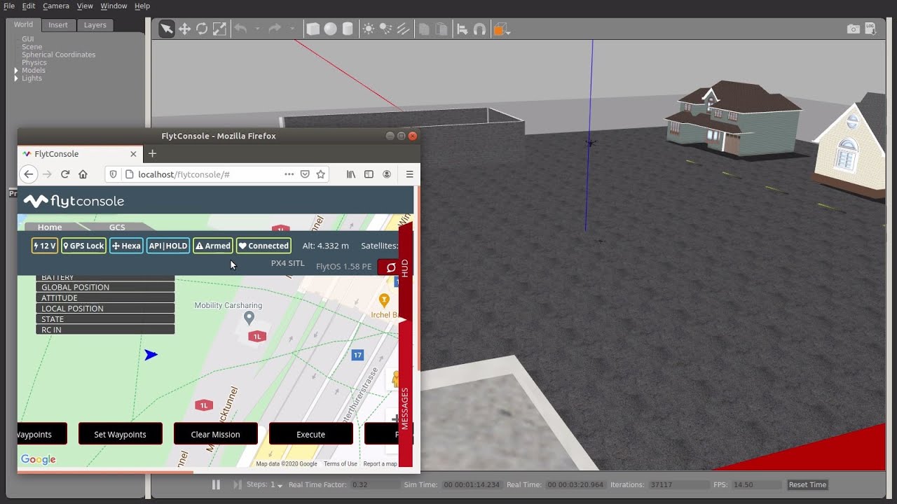Screen dimensions: 897x504
Task: Click the Hexa frame badge
Action: [x=126, y=246]
